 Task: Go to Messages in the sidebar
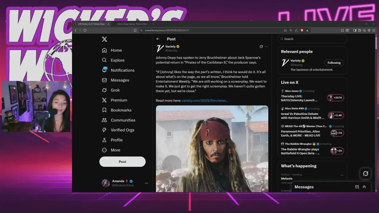coord(115,80)
